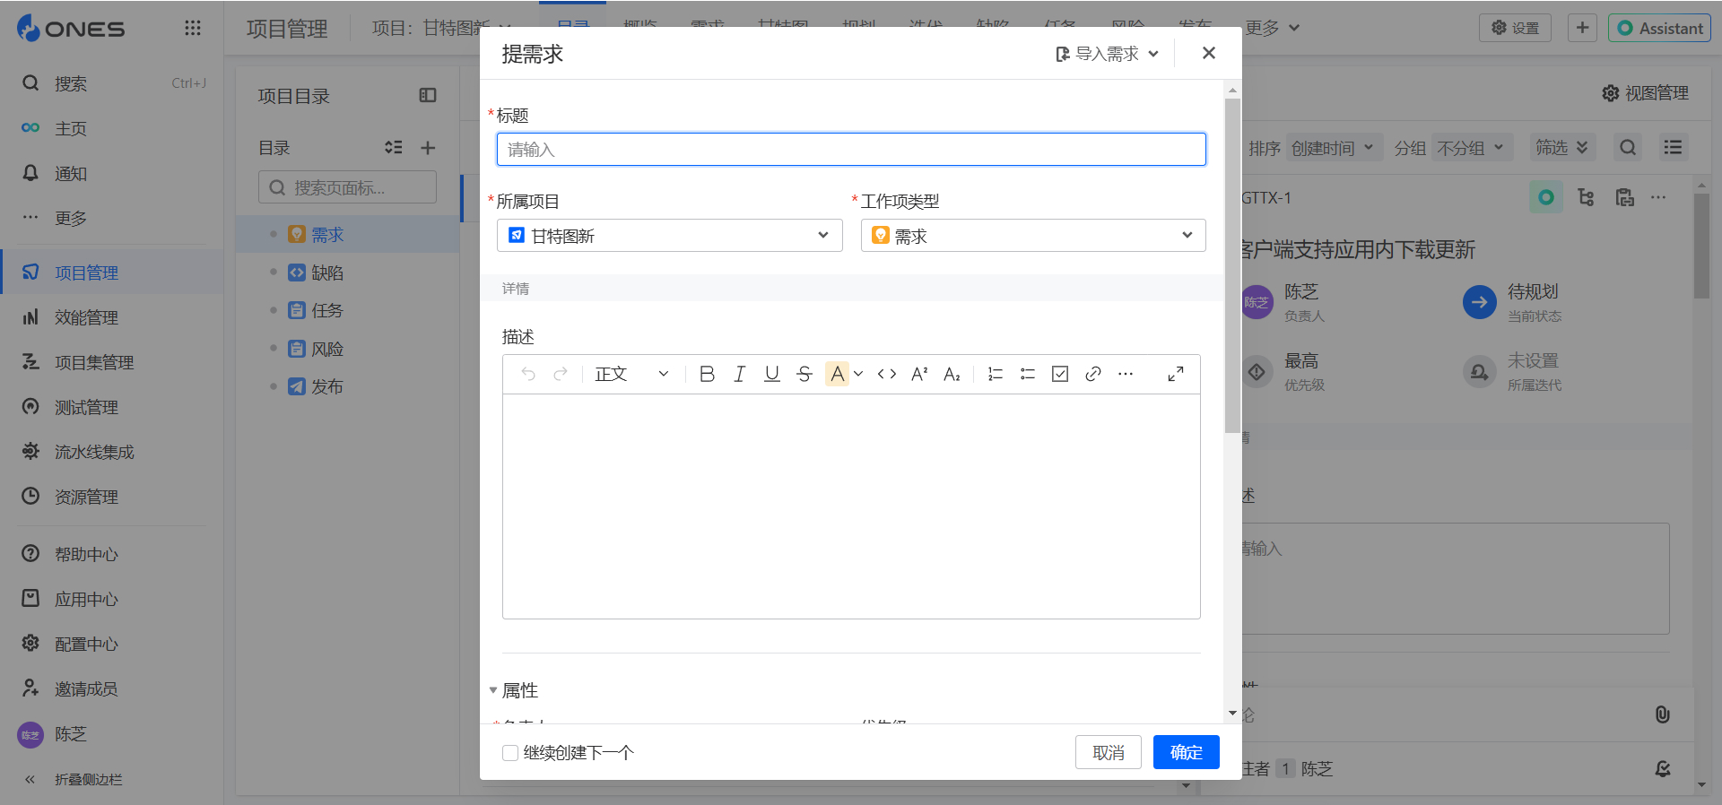Open the 正文 paragraph style dropdown
1722x805 pixels.
point(631,374)
